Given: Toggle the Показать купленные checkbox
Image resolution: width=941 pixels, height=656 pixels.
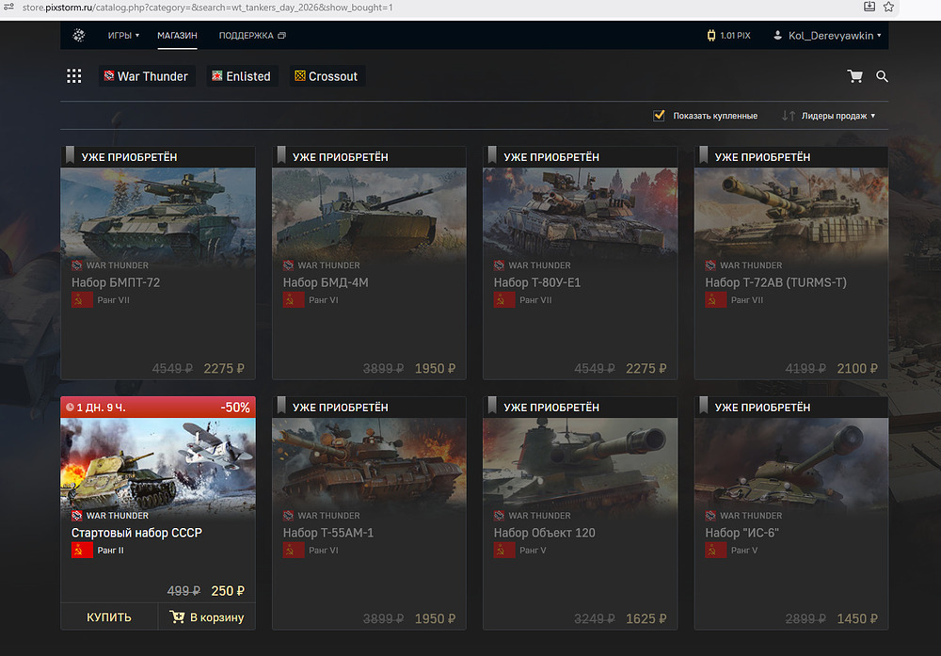Looking at the screenshot, I should tap(659, 115).
